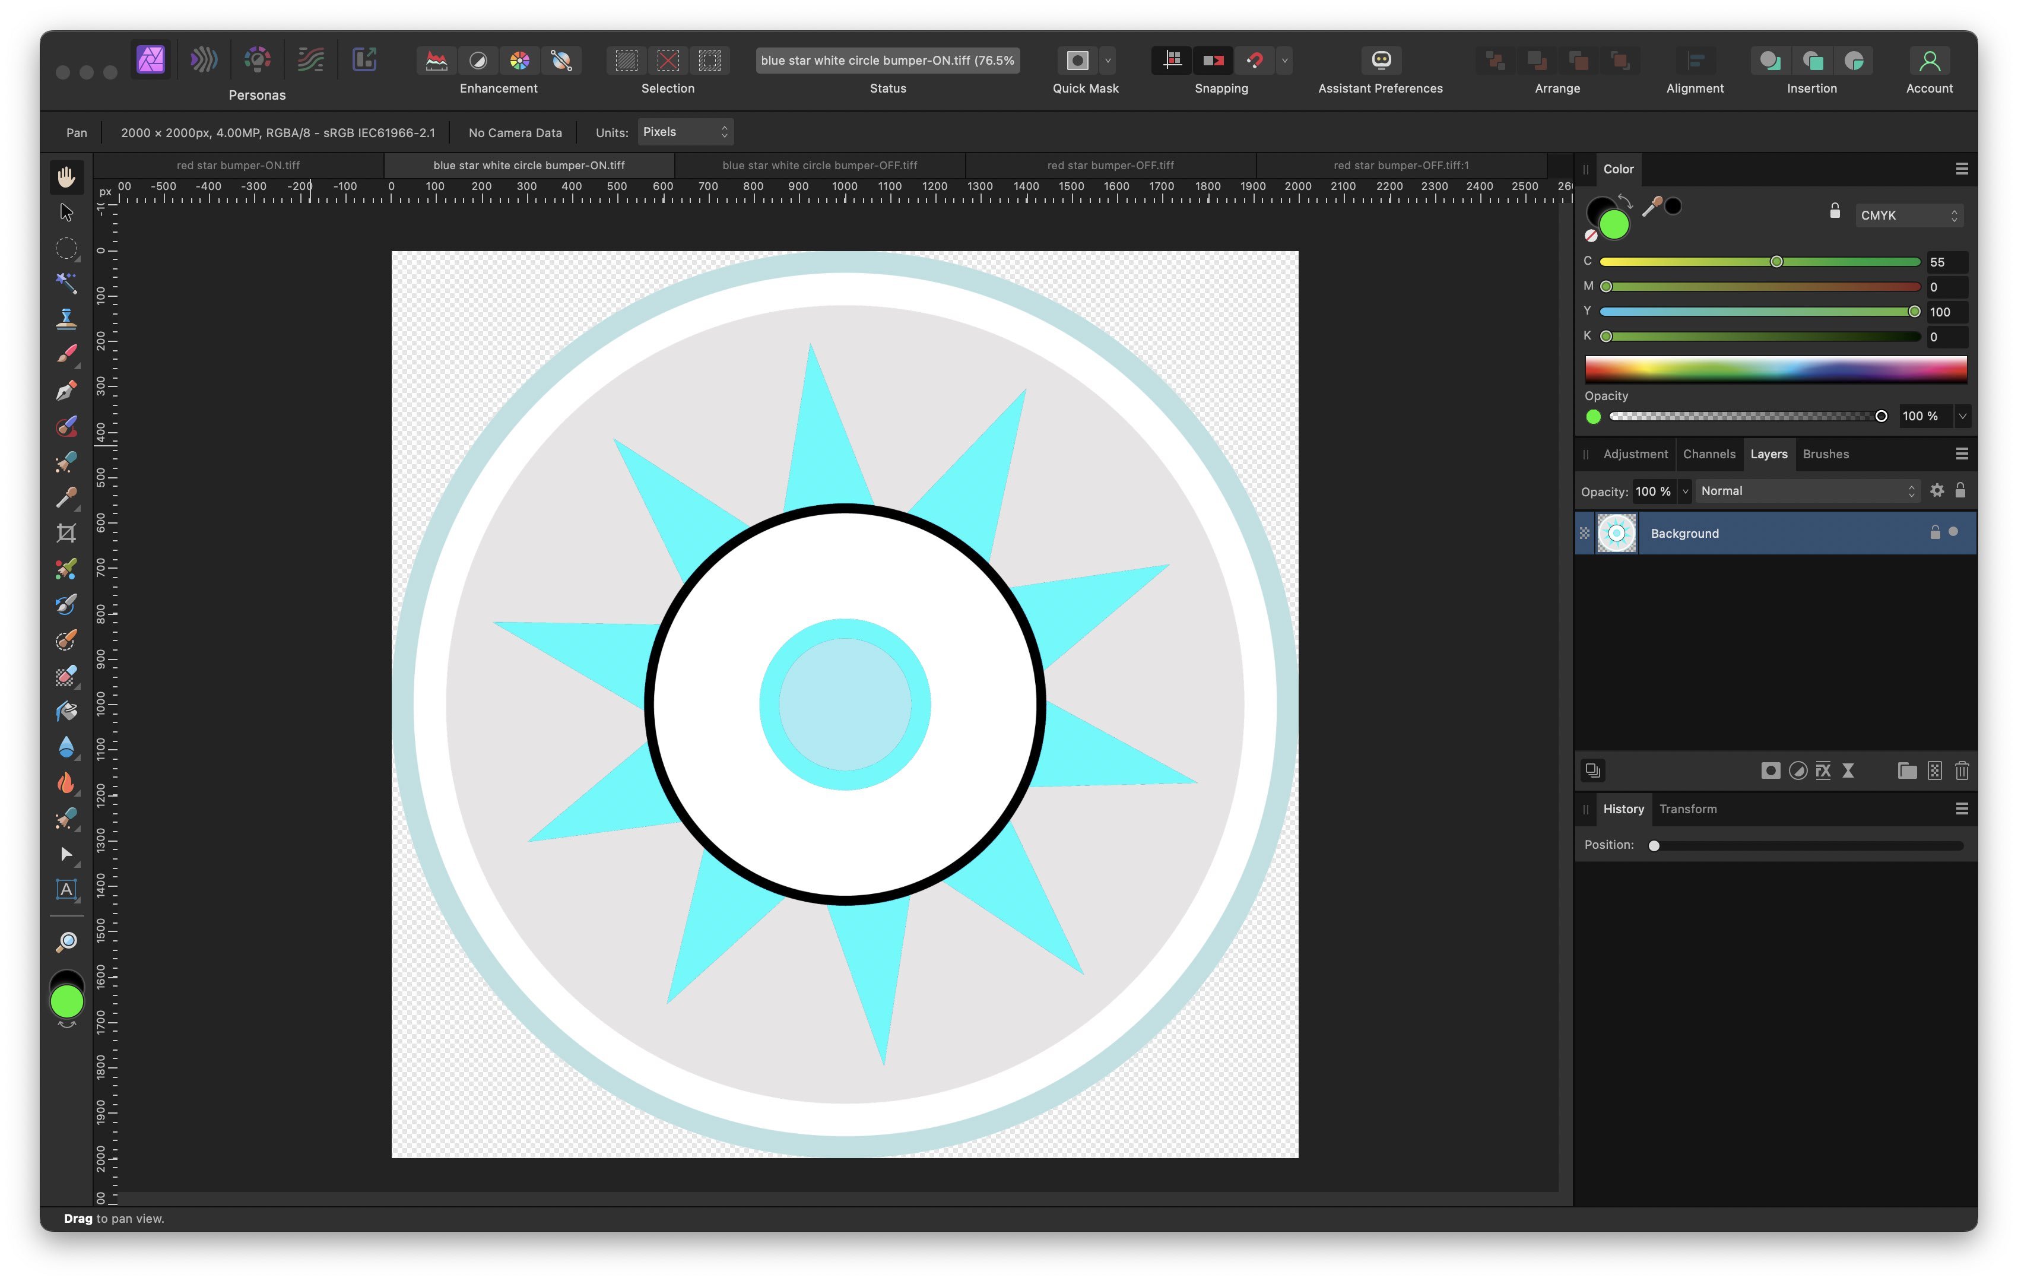
Task: Toggle Force Pixel Alignment button
Action: pos(1172,61)
